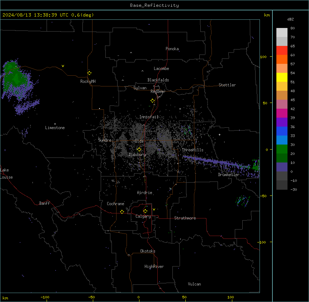Click the yellow diamond marker south of RedDeer
The height and width of the screenshot is (302, 309).
153,101
